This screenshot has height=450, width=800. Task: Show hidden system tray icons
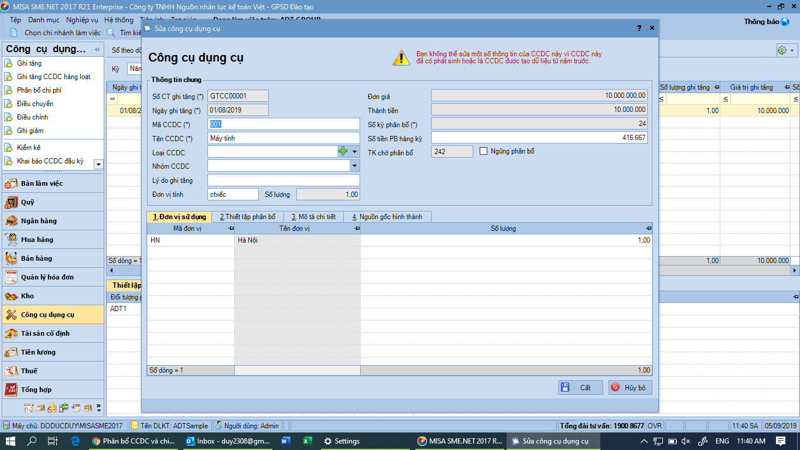(x=644, y=441)
